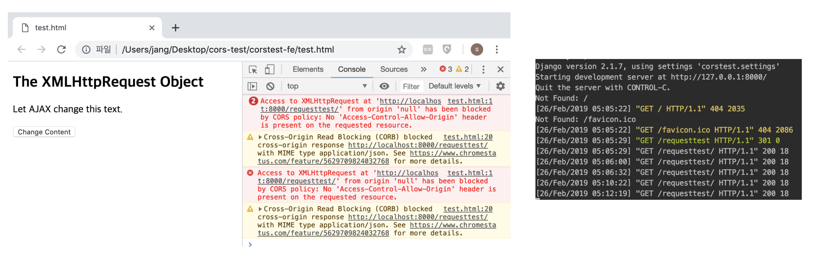Image resolution: width=815 pixels, height=266 pixels.
Task: Click the shield extension icon
Action: point(447,49)
